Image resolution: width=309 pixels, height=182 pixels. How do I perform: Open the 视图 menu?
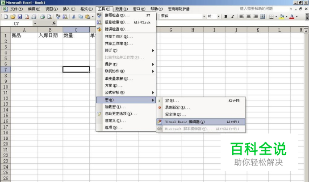pos(51,9)
